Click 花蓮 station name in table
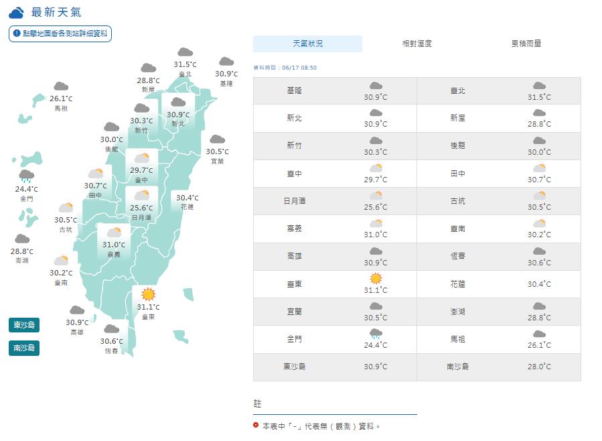602x441 pixels. tap(457, 284)
